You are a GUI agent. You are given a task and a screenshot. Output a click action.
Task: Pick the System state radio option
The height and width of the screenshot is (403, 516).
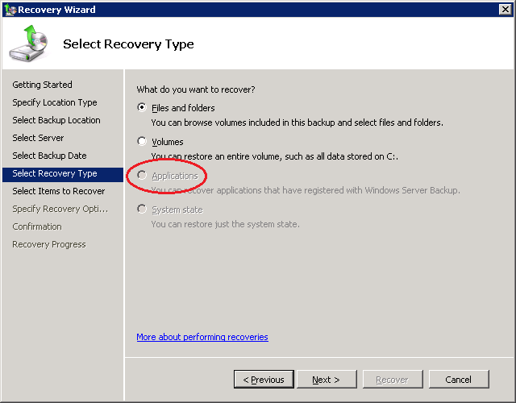(x=142, y=210)
